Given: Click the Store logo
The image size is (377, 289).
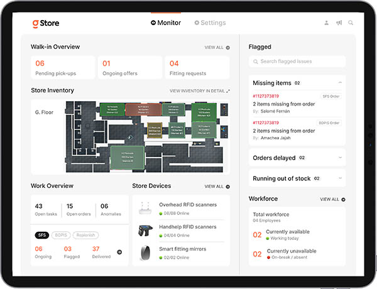Looking at the screenshot, I should pos(46,23).
